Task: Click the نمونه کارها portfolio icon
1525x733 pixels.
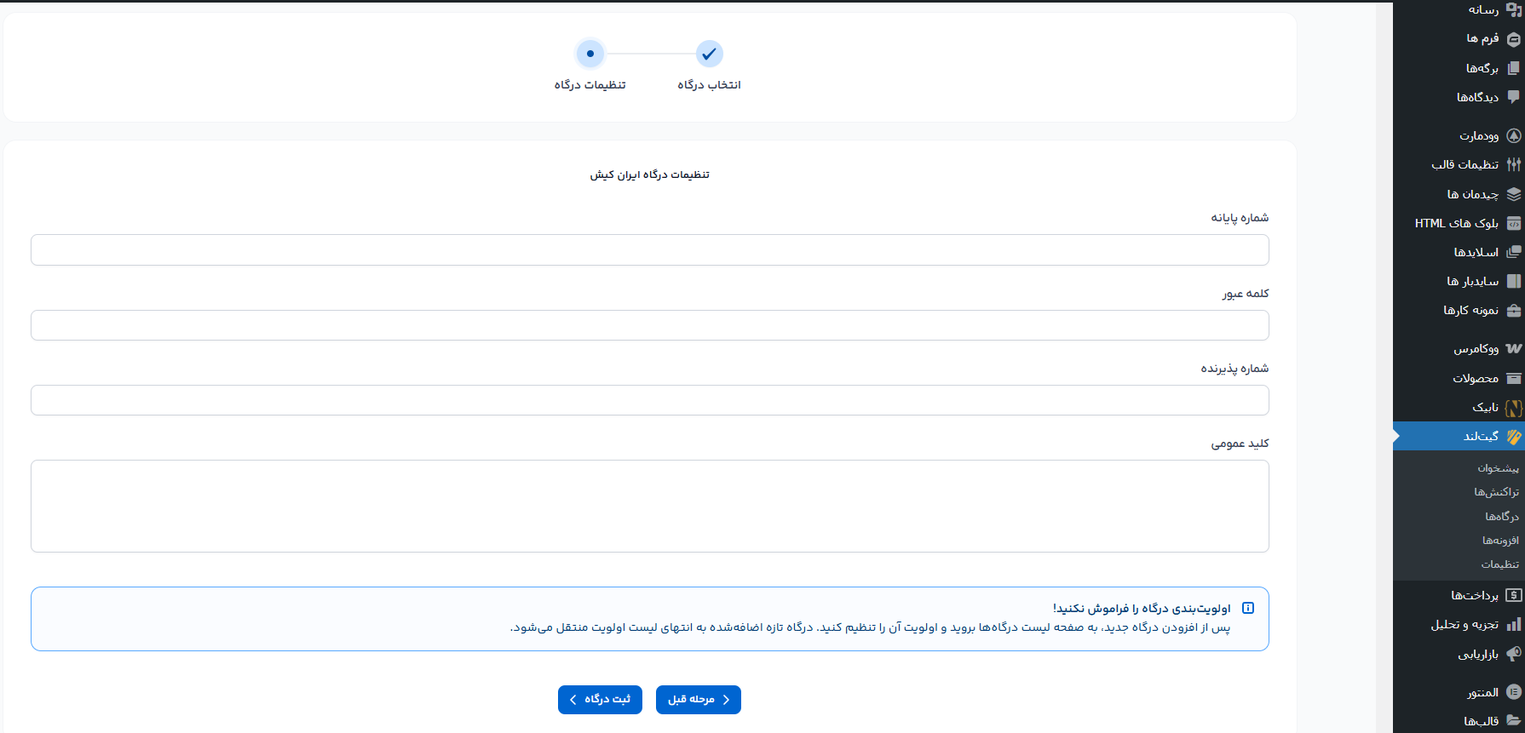Action: (1513, 310)
